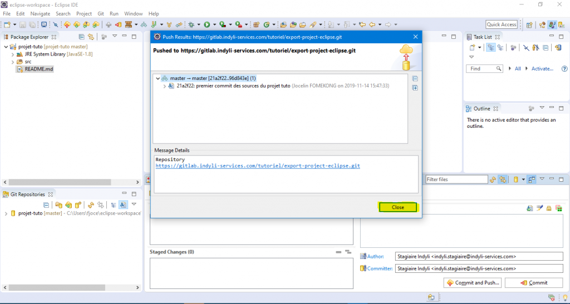570x304 pixels.
Task: Toggle Link with Editor in Package Explorer
Action: click(91, 37)
